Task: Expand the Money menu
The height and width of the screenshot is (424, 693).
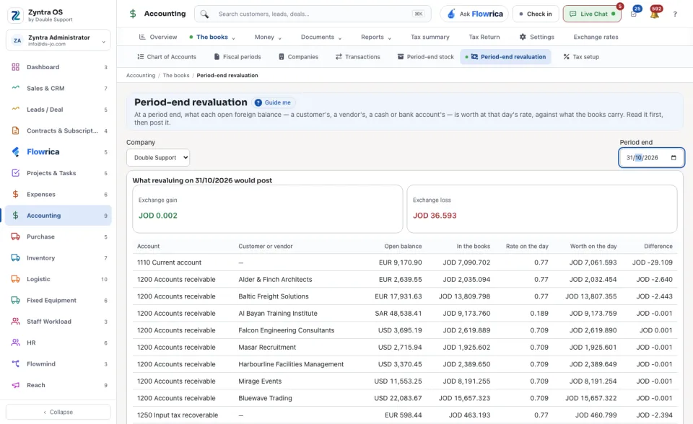Action: pyautogui.click(x=268, y=37)
